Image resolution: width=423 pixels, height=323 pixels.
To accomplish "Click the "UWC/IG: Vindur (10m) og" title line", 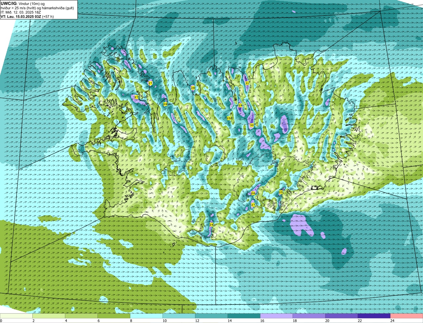I will pos(22,3).
